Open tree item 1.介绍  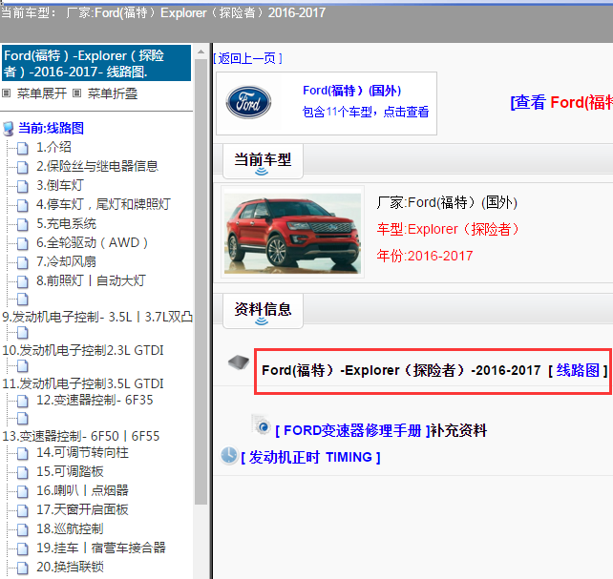pyautogui.click(x=53, y=147)
